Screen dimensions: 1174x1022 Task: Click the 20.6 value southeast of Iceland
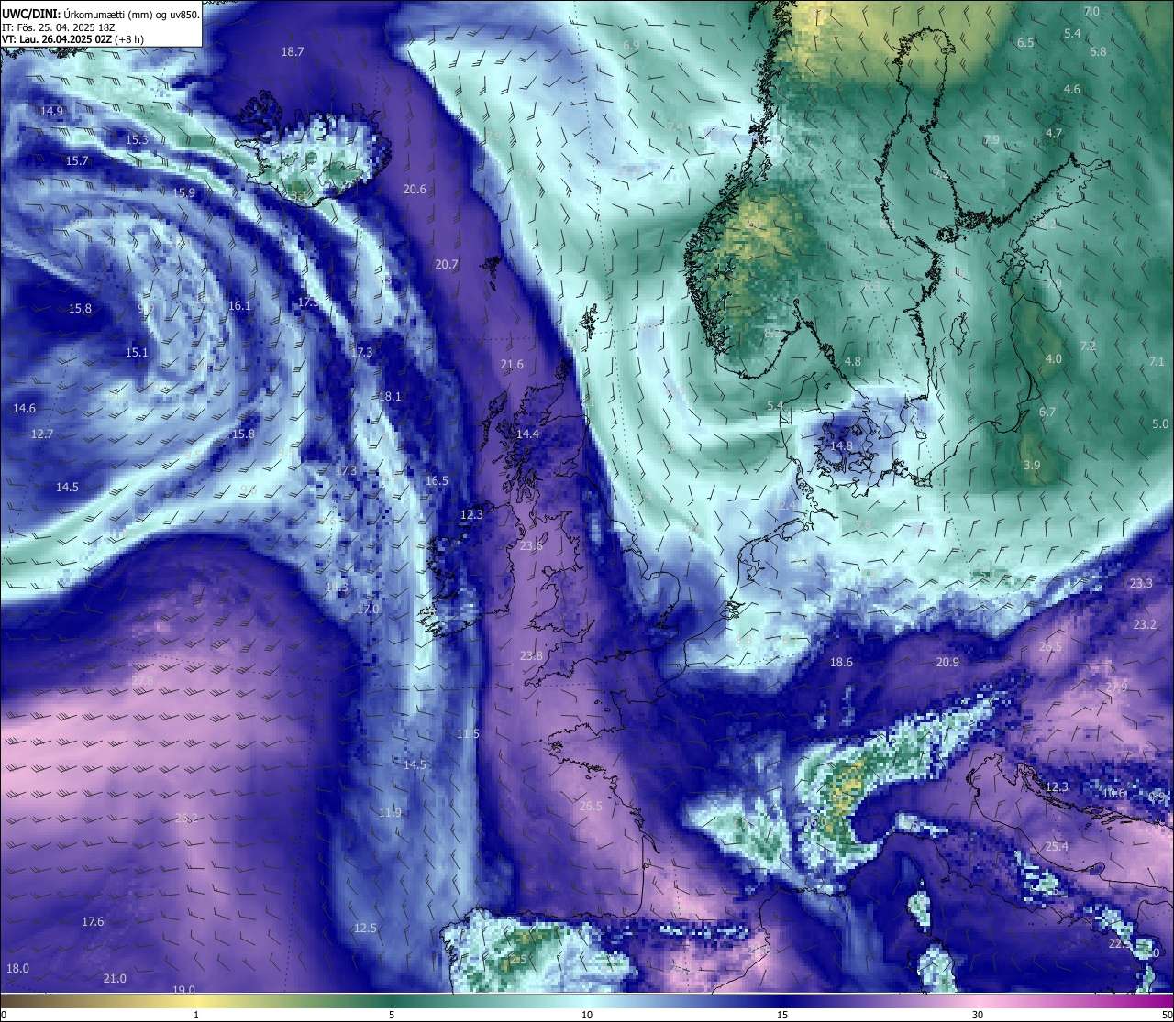tap(415, 190)
